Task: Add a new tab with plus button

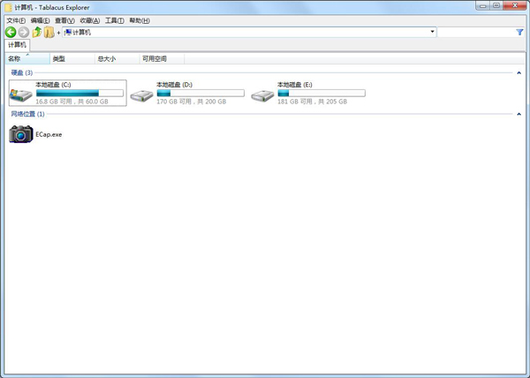Action: [58, 33]
